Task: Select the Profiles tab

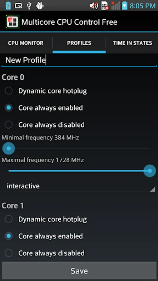Action: (x=79, y=43)
